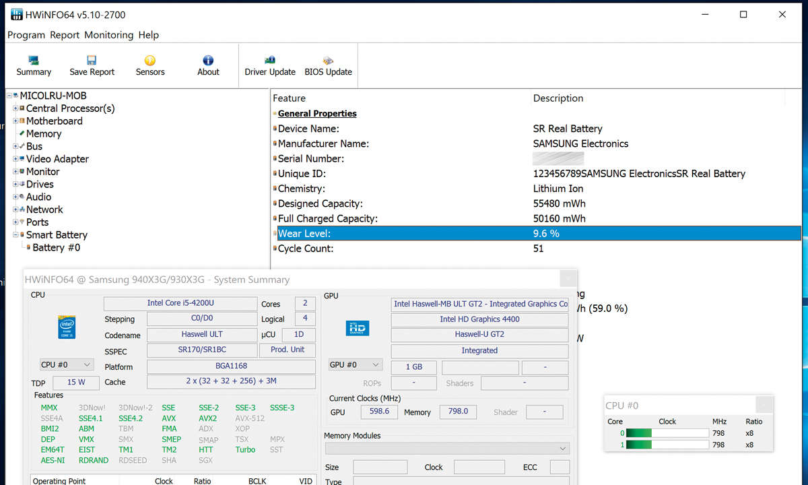Open the Program menu

(26, 35)
